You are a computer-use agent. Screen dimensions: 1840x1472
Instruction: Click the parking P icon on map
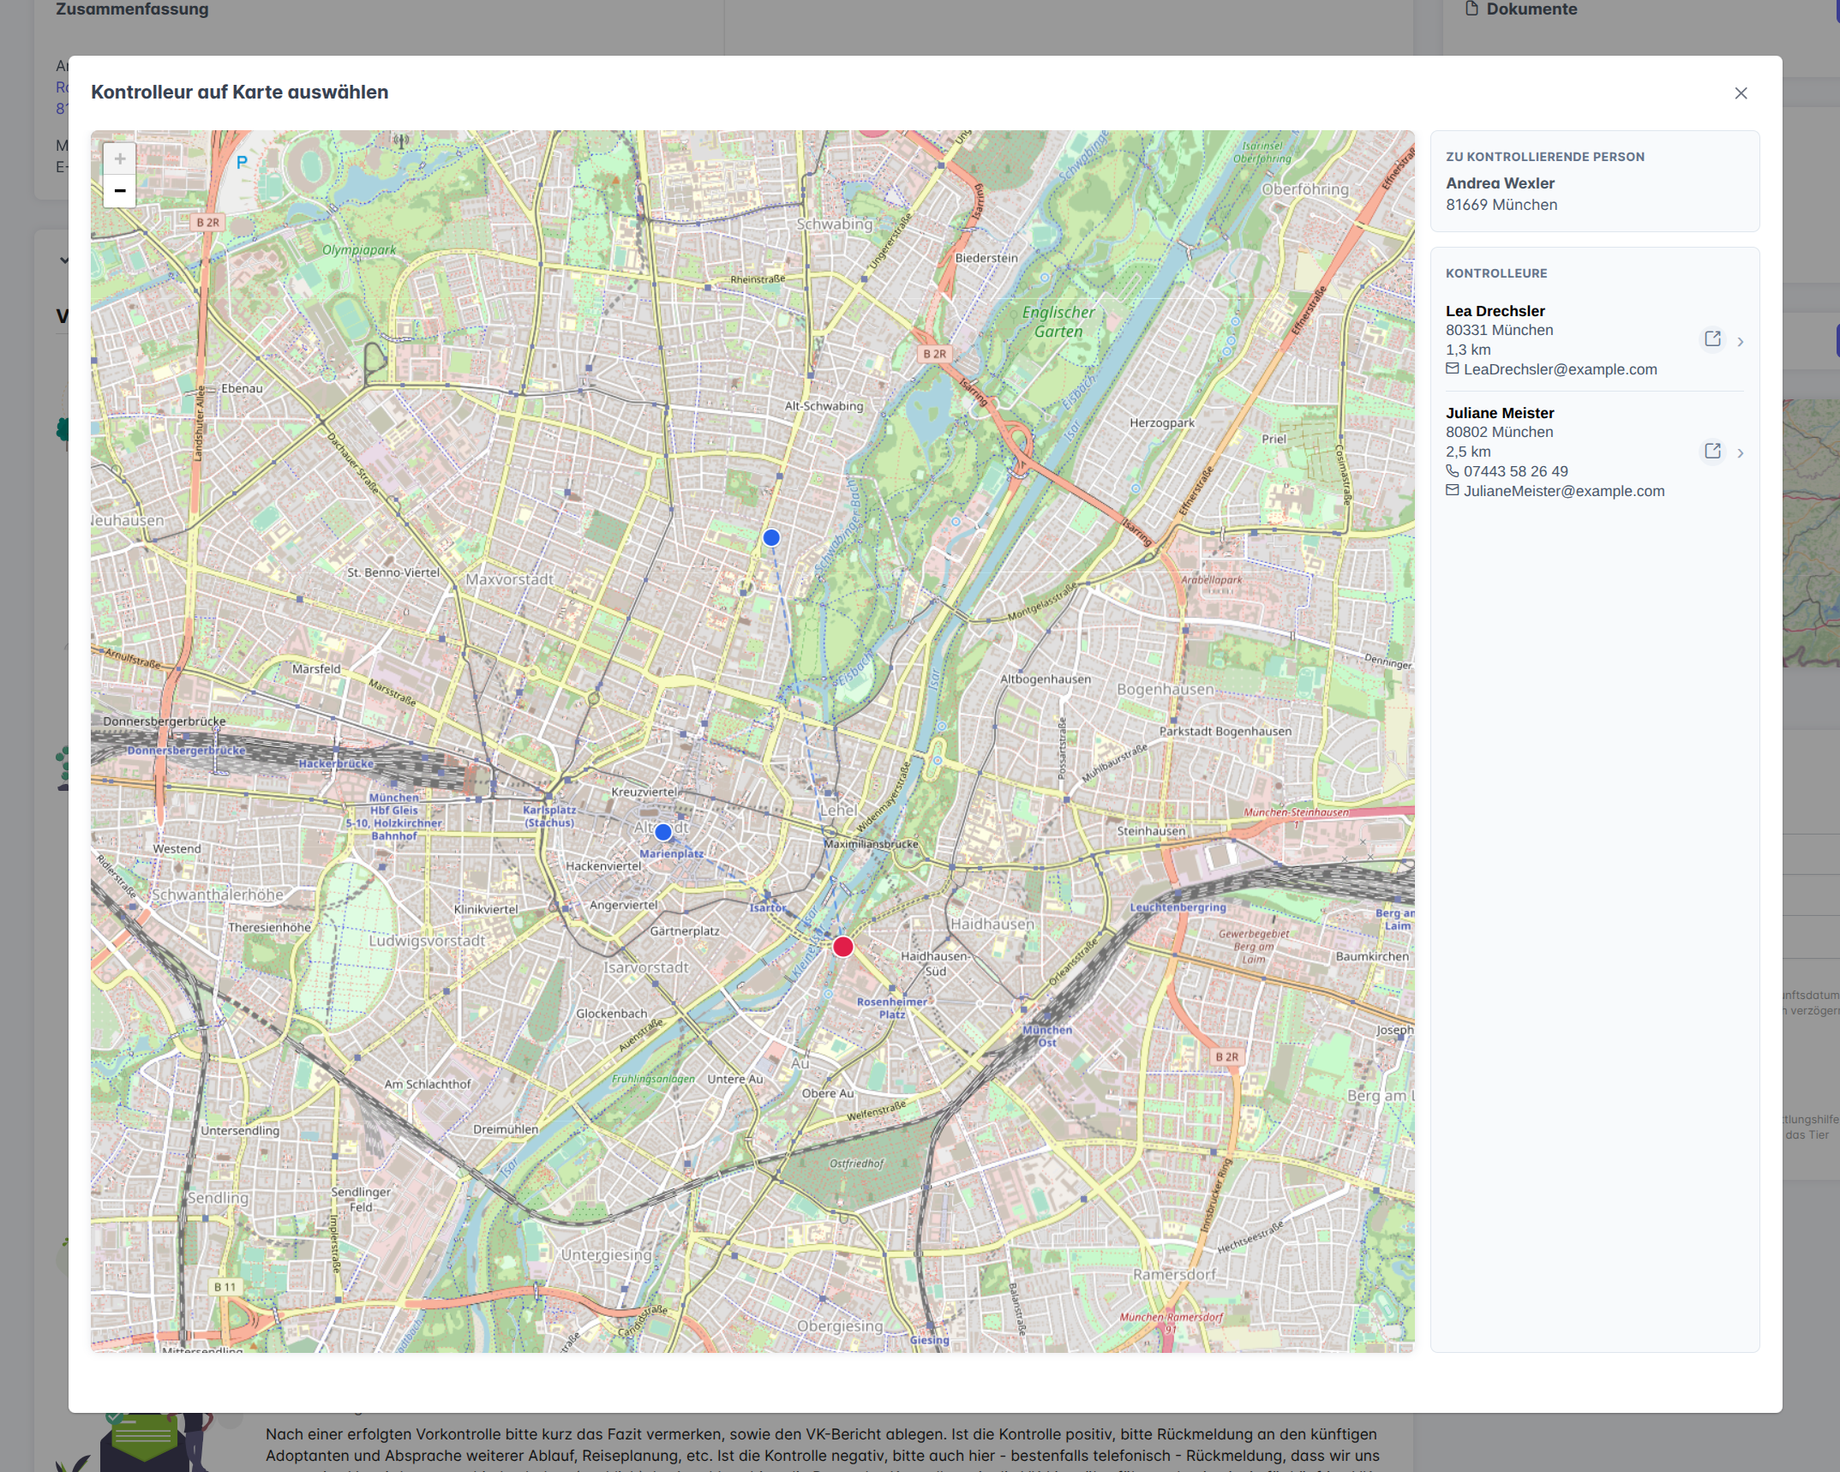[x=242, y=162]
